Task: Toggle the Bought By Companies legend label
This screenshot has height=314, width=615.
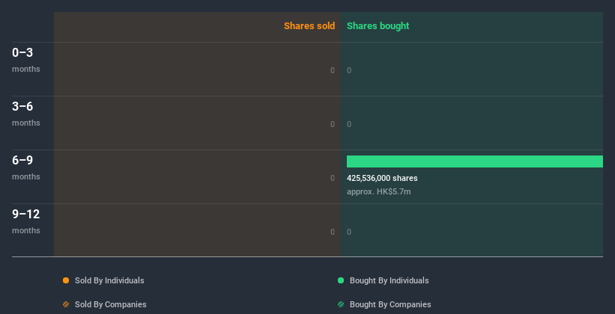Action: 390,304
